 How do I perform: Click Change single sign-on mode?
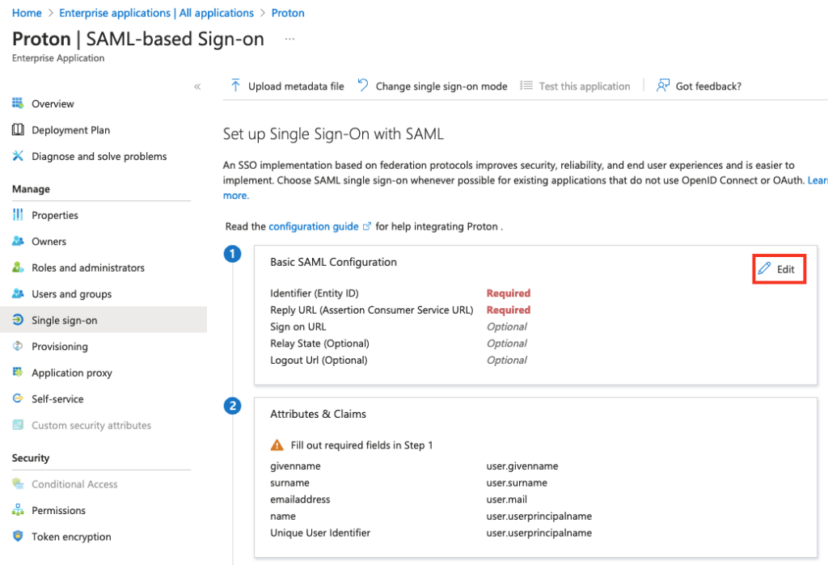tap(441, 86)
